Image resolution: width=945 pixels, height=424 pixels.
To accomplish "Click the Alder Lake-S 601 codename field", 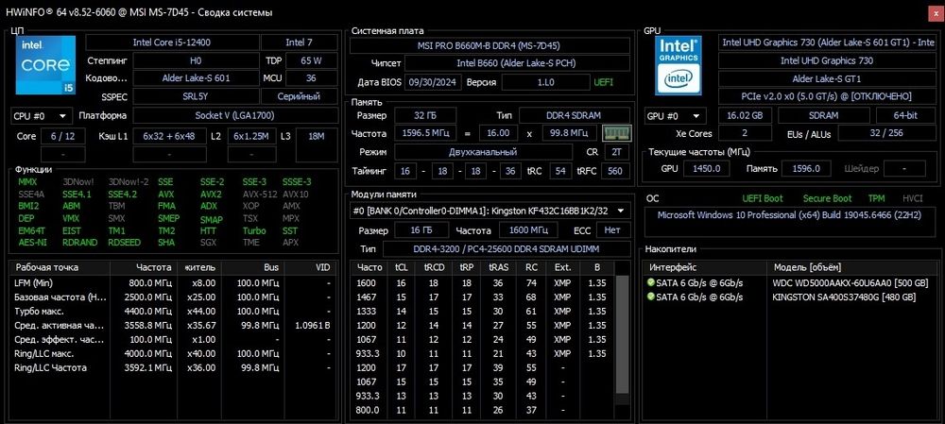I will [x=196, y=78].
